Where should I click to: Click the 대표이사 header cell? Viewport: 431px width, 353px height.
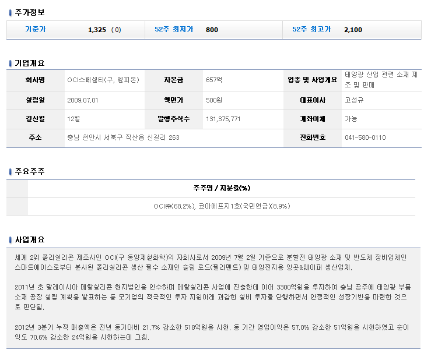(x=313, y=100)
